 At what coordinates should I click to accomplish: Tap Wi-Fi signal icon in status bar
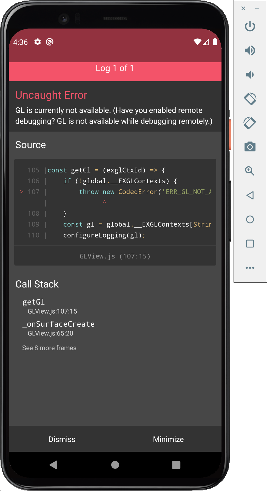tap(197, 42)
